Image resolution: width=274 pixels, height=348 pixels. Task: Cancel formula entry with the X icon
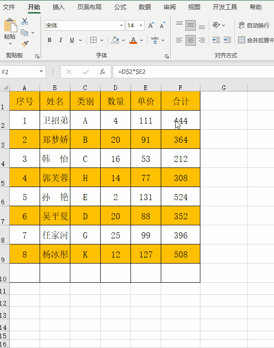point(69,72)
